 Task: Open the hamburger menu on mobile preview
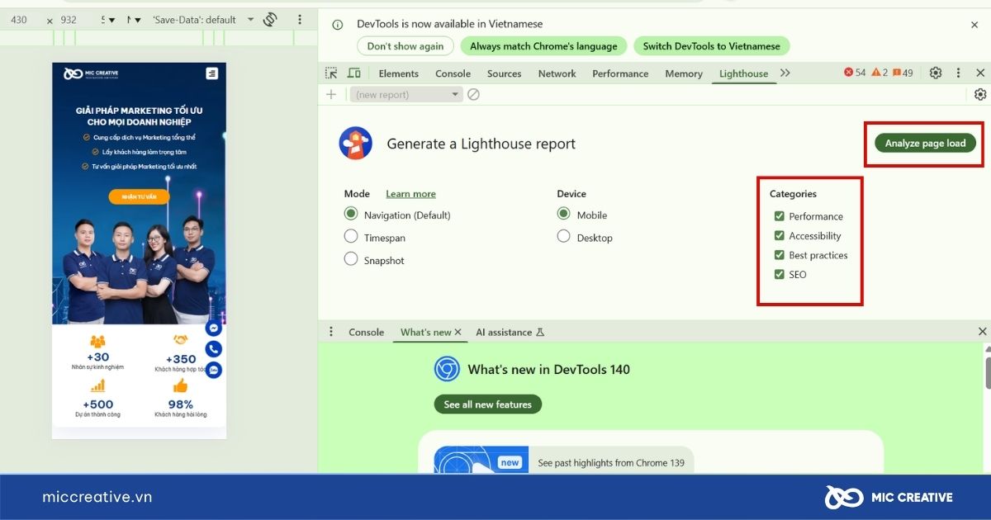point(212,73)
